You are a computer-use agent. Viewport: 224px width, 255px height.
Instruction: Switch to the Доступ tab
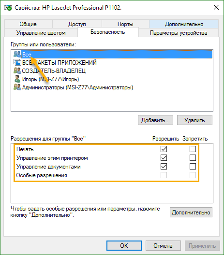77,24
